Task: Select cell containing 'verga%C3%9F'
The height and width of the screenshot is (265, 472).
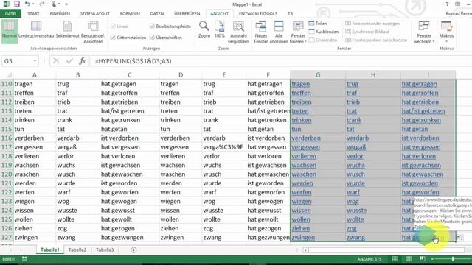Action: pyautogui.click(x=223, y=147)
